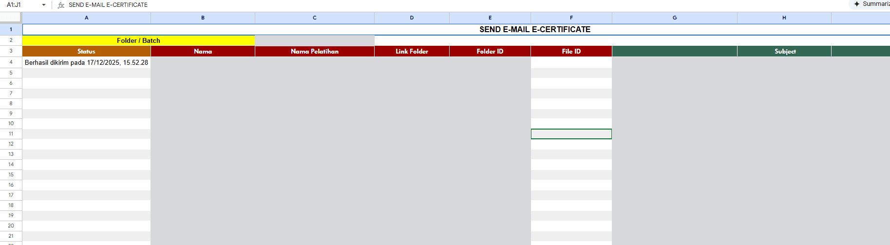Select column F header
Viewport: 890px width, 245px height.
pyautogui.click(x=571, y=18)
